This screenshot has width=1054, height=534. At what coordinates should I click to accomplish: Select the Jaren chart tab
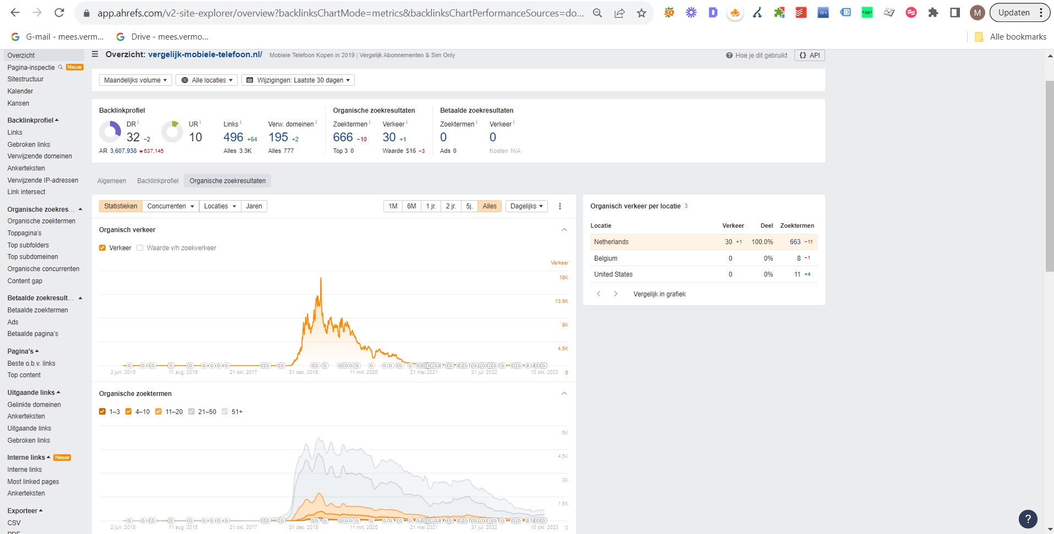[x=254, y=206]
